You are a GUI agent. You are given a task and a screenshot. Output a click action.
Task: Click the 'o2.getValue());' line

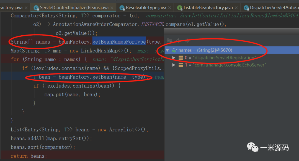tap(77, 33)
